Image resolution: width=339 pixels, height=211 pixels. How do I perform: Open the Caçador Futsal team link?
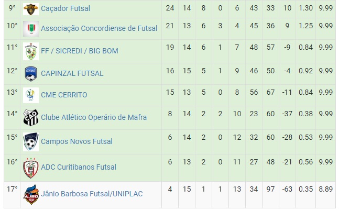[x=65, y=8]
